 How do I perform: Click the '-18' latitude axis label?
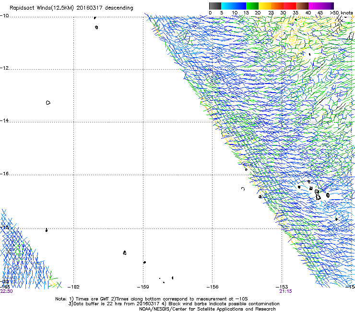pos(4,227)
